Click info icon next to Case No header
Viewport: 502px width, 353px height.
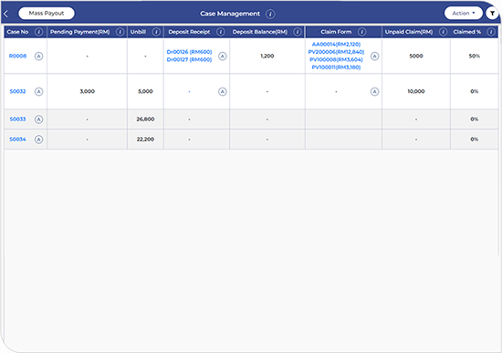coord(38,32)
